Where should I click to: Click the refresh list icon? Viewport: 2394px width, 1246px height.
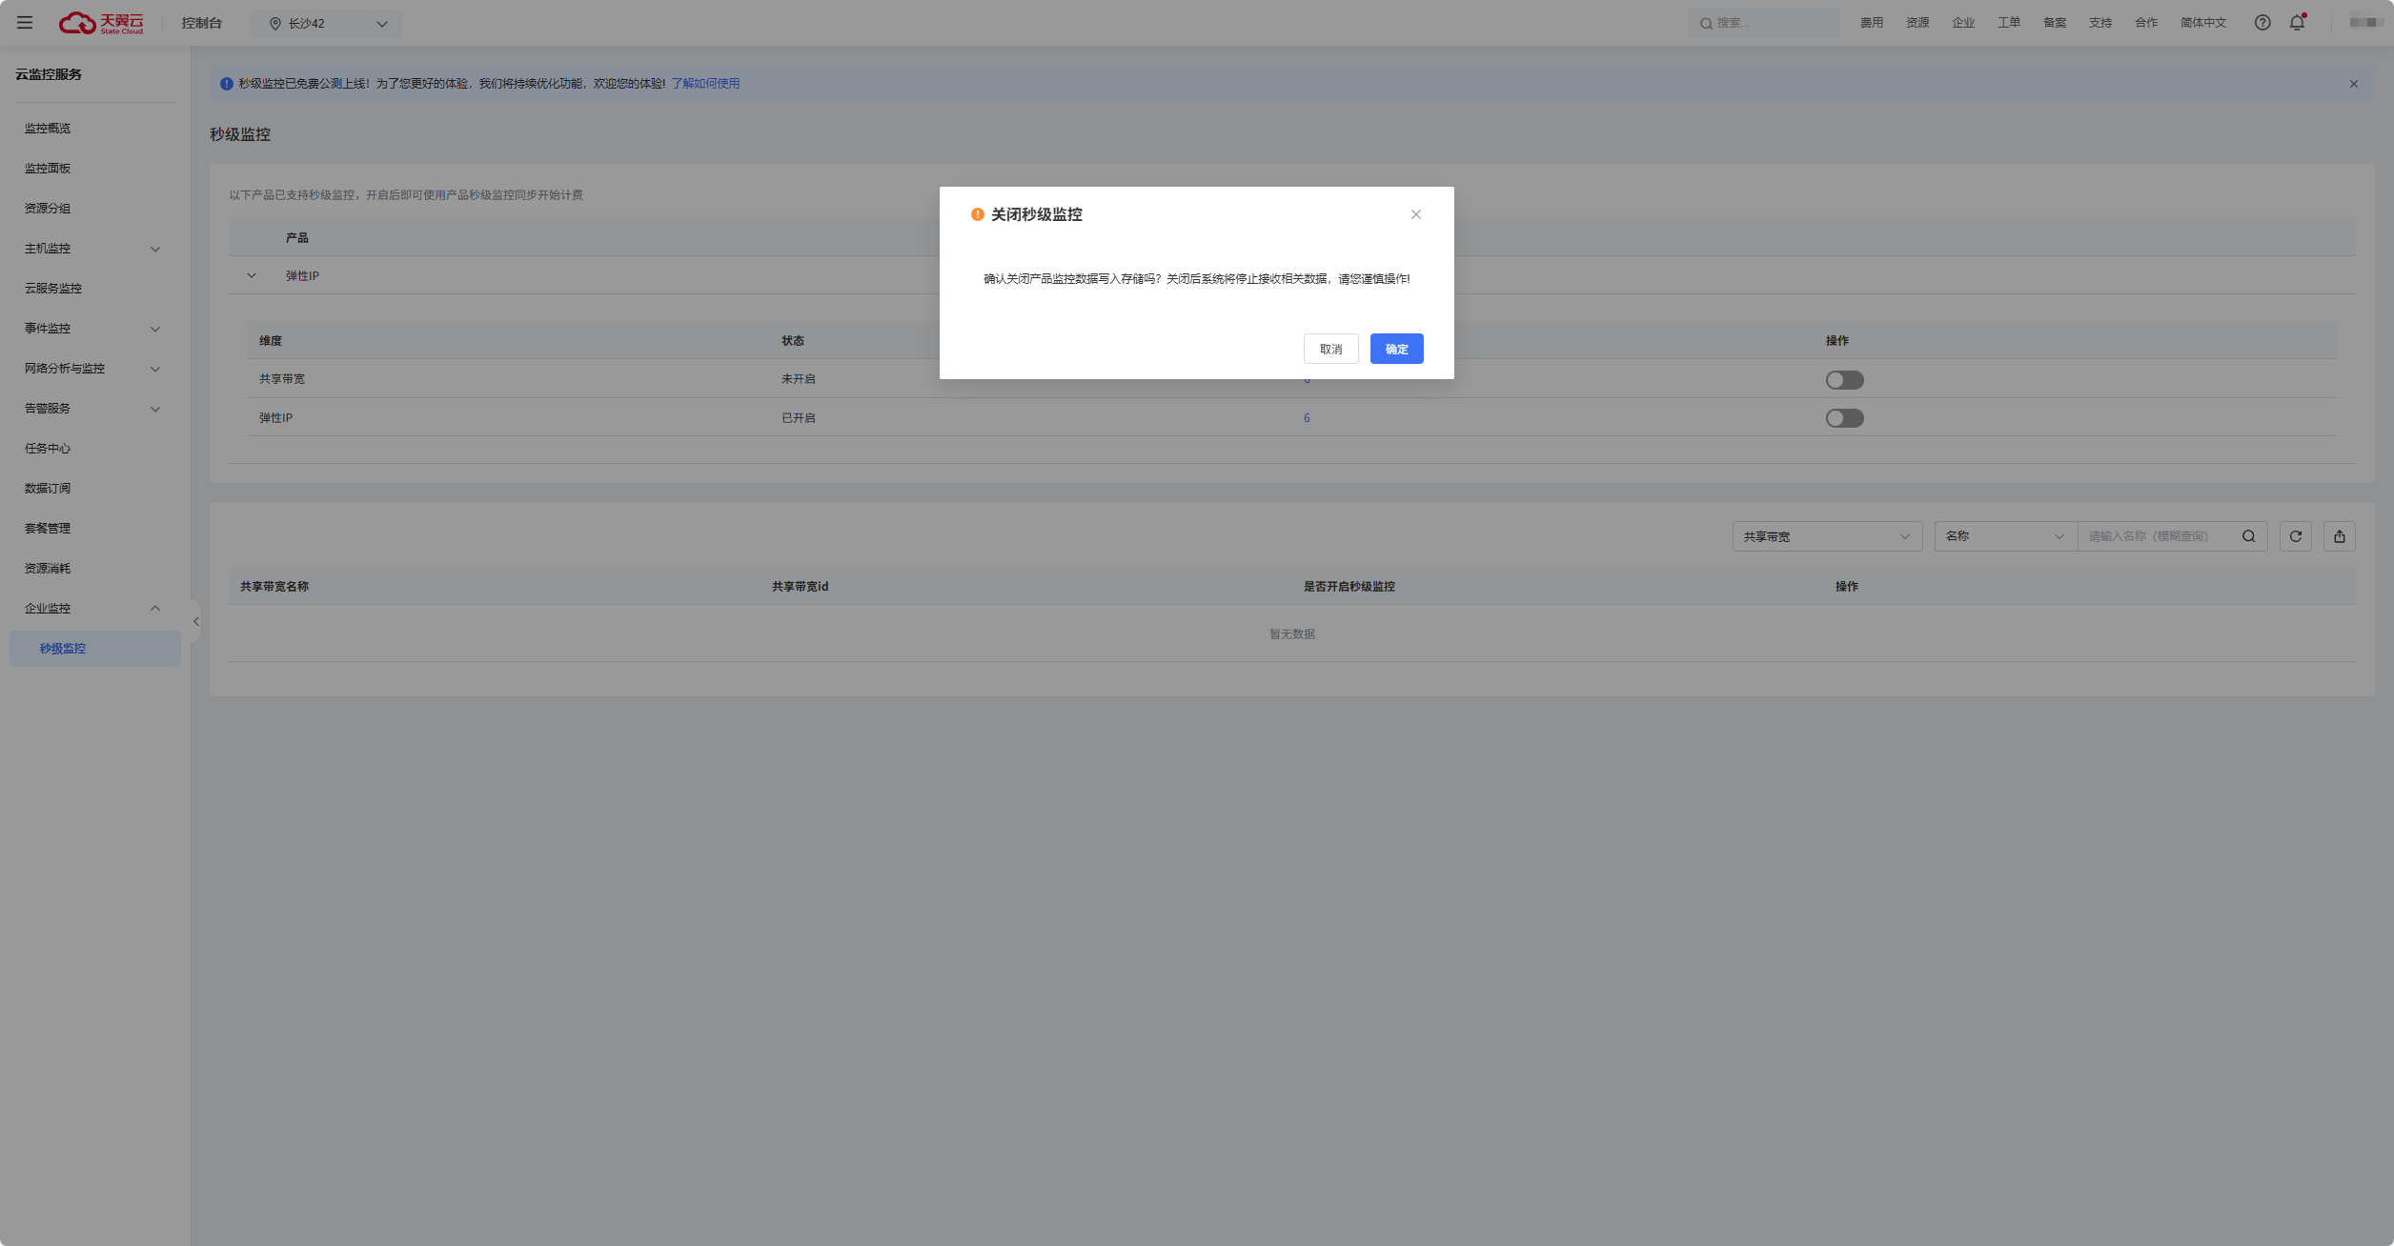[2295, 536]
